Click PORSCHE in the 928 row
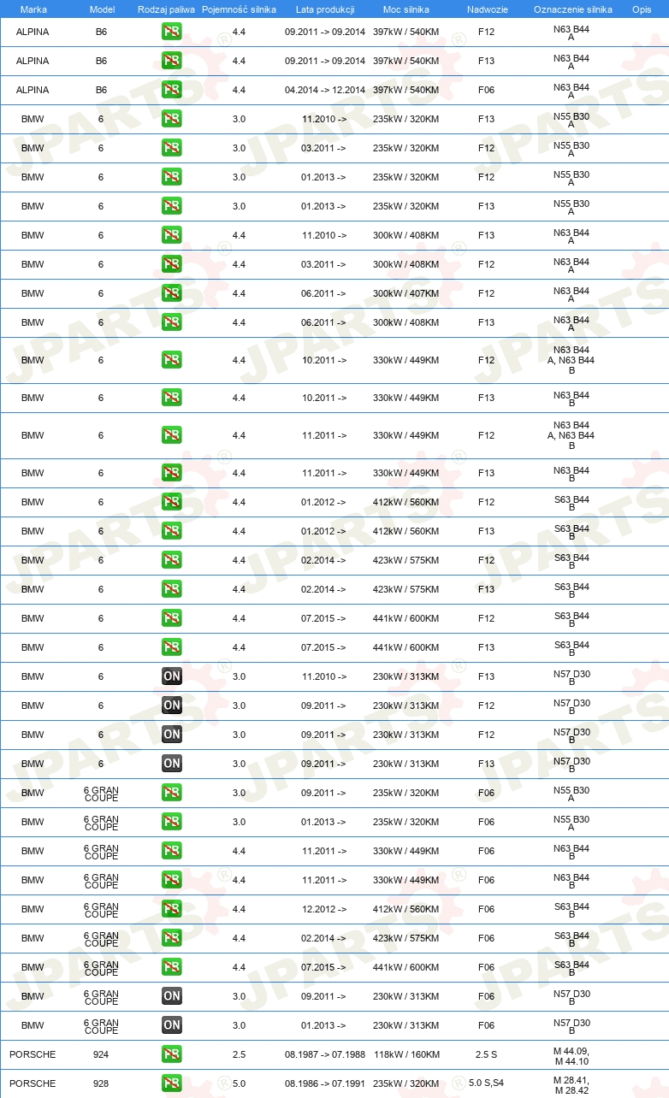 pyautogui.click(x=33, y=1084)
